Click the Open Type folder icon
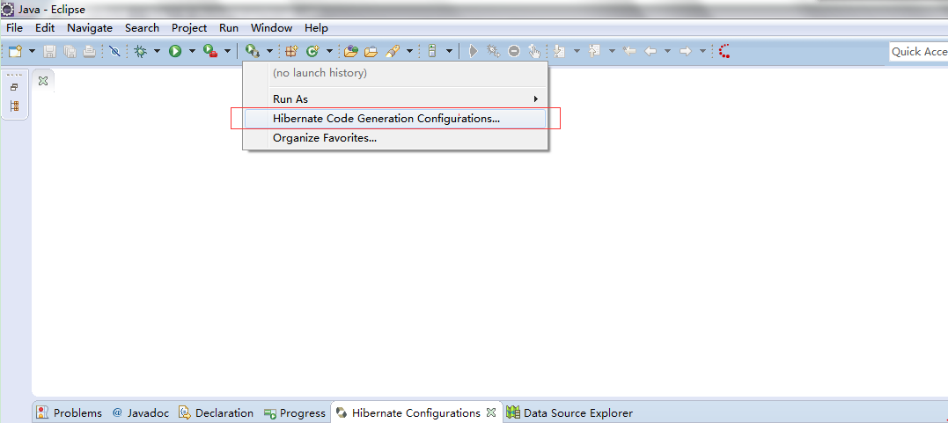 point(351,51)
